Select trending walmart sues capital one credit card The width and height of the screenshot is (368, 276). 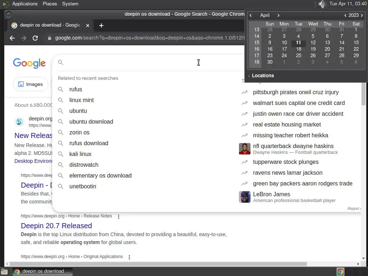[299, 103]
